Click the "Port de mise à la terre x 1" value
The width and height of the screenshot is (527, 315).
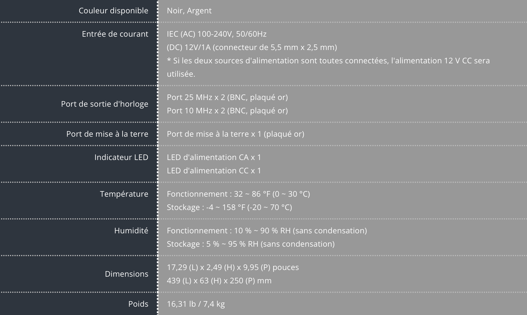pyautogui.click(x=235, y=134)
